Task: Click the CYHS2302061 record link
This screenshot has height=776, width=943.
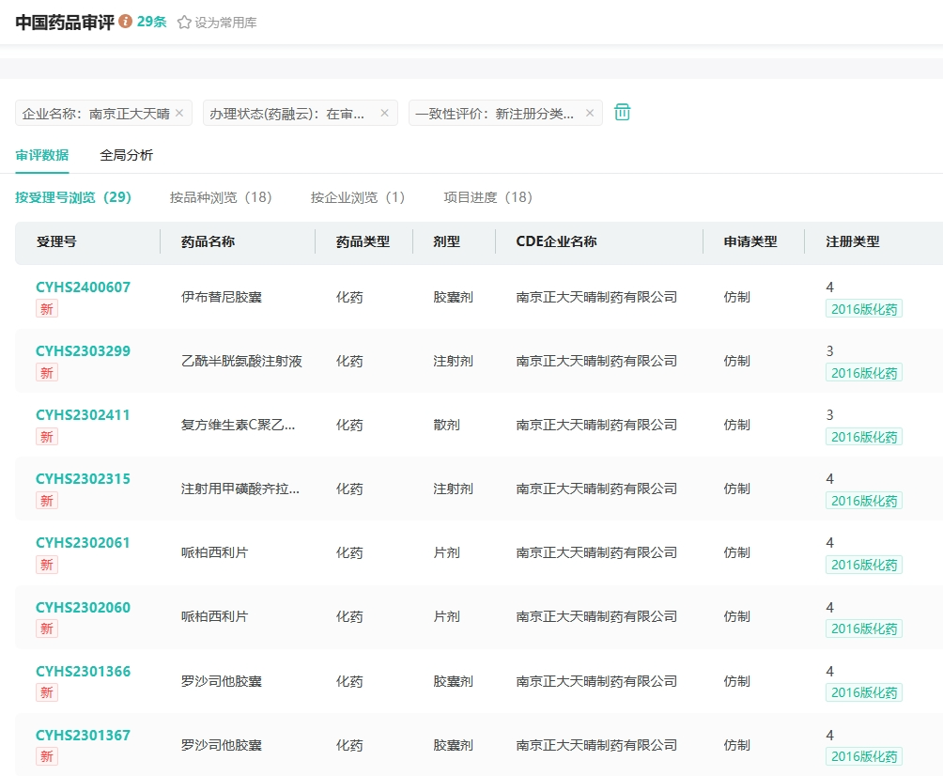Action: pos(83,543)
